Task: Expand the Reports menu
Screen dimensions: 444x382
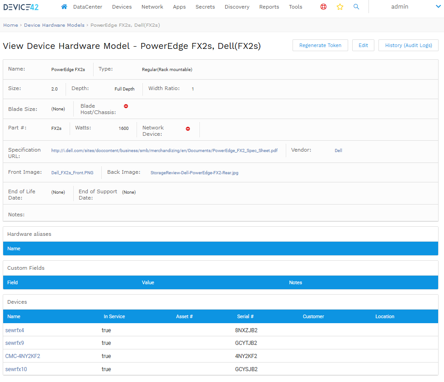Action: point(269,7)
